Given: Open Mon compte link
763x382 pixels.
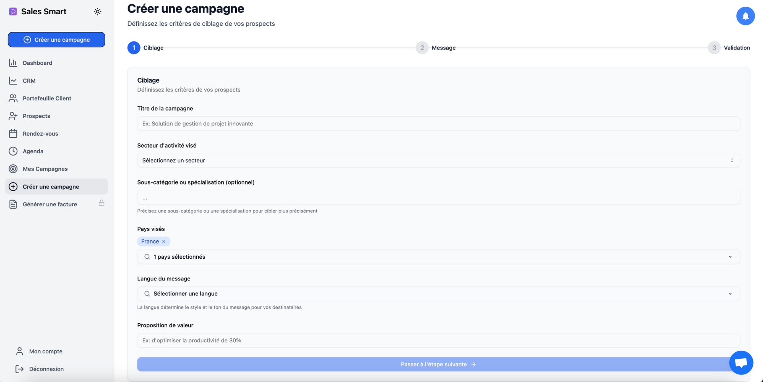Looking at the screenshot, I should pos(45,351).
